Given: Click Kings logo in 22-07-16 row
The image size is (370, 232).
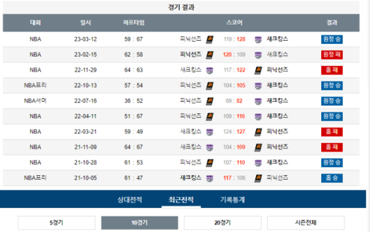Looking at the screenshot, I should coord(258,101).
